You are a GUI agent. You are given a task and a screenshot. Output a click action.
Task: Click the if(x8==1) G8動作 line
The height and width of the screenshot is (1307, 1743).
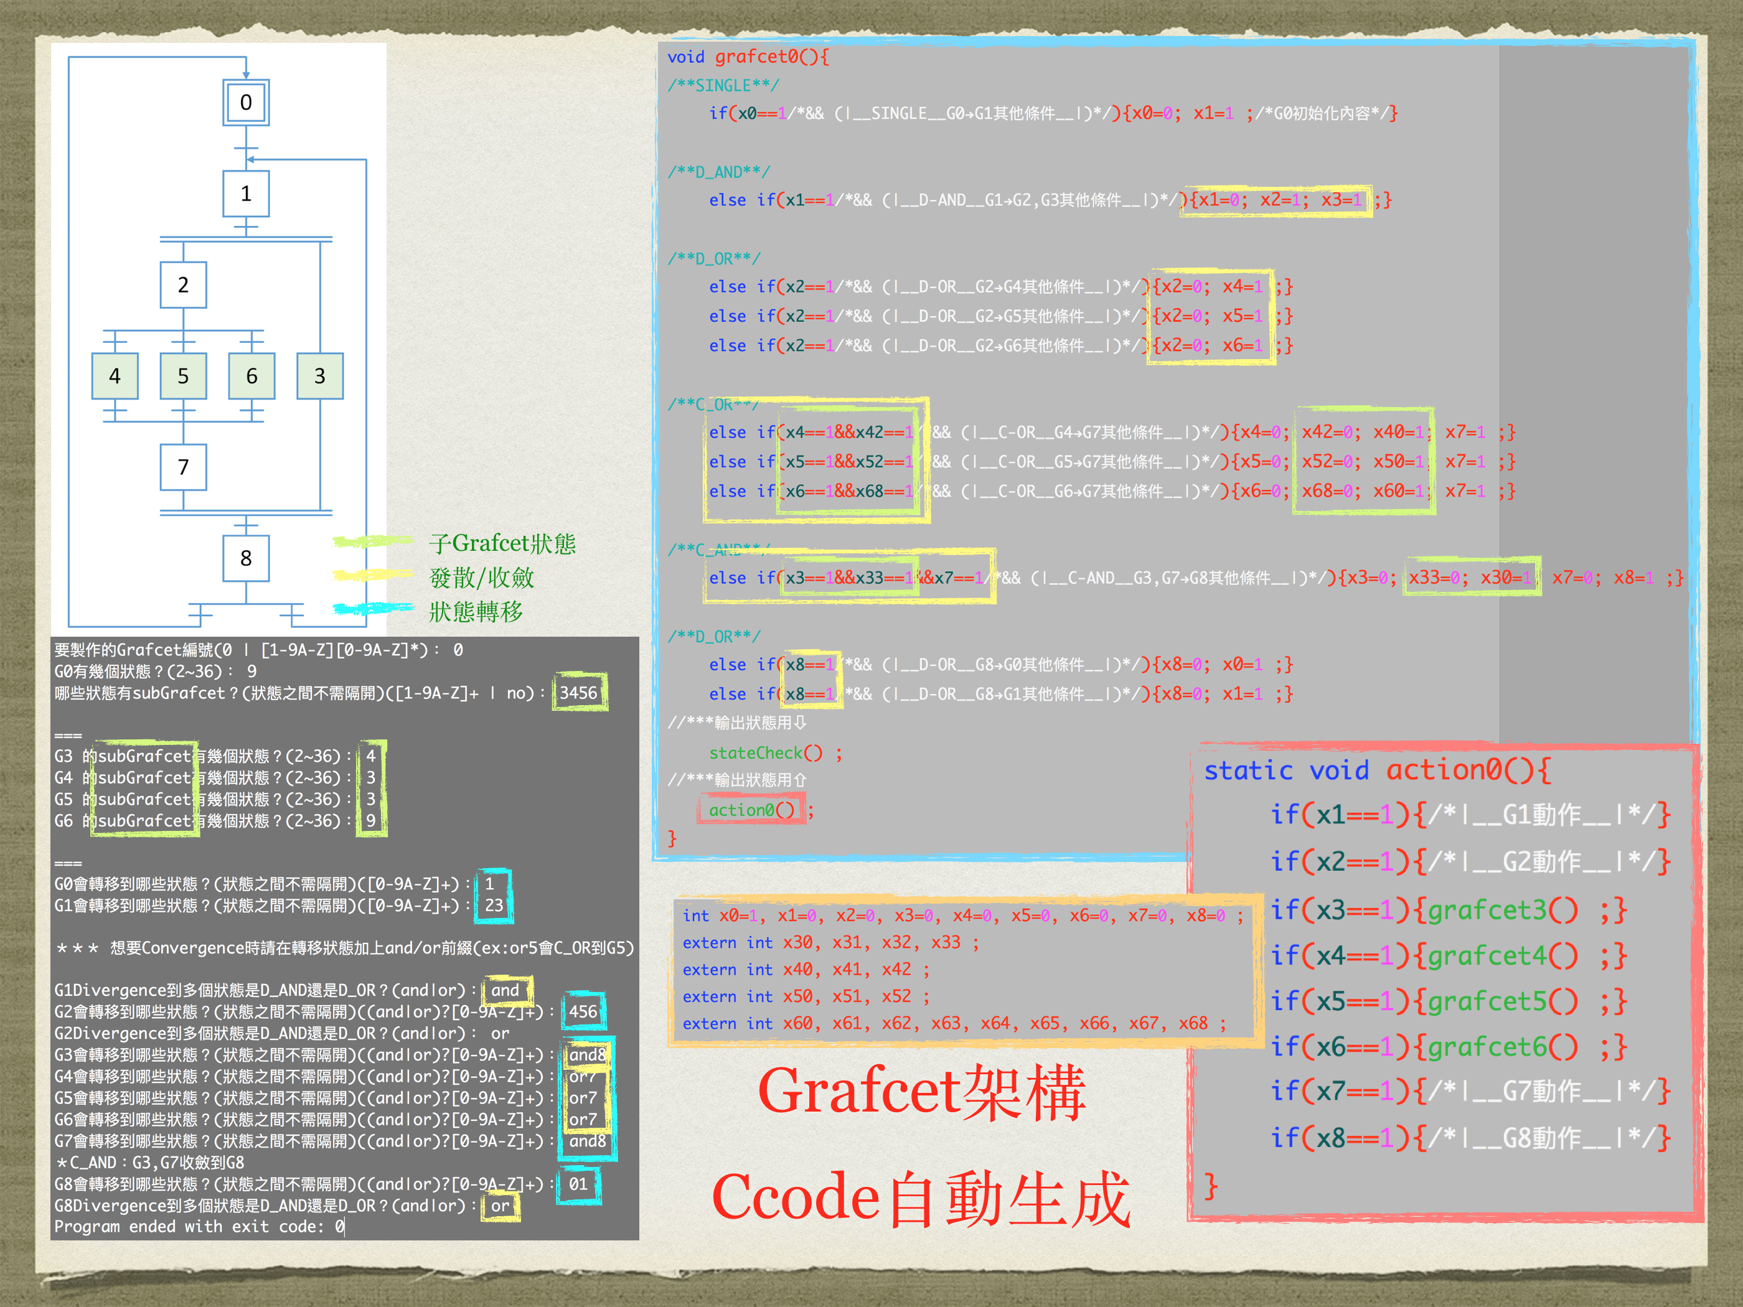[1470, 1138]
